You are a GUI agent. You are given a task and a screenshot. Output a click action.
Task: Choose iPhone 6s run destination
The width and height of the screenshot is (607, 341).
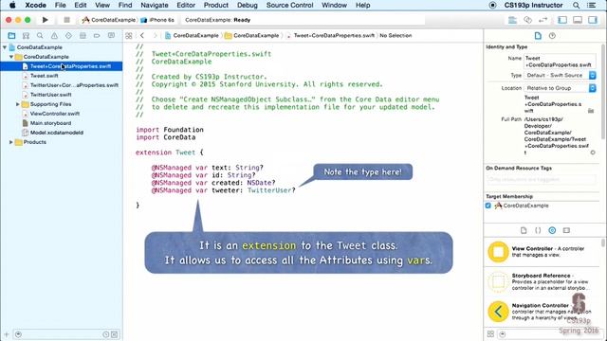[158, 20]
